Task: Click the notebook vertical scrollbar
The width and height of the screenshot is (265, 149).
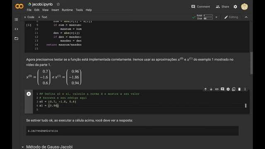Action: coord(251,63)
